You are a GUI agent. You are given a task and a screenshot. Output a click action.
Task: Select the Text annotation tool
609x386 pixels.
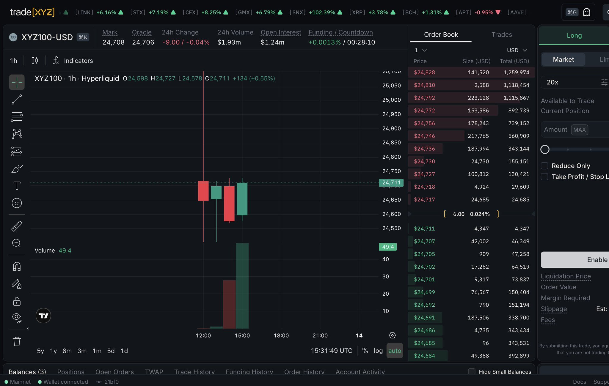pyautogui.click(x=17, y=186)
